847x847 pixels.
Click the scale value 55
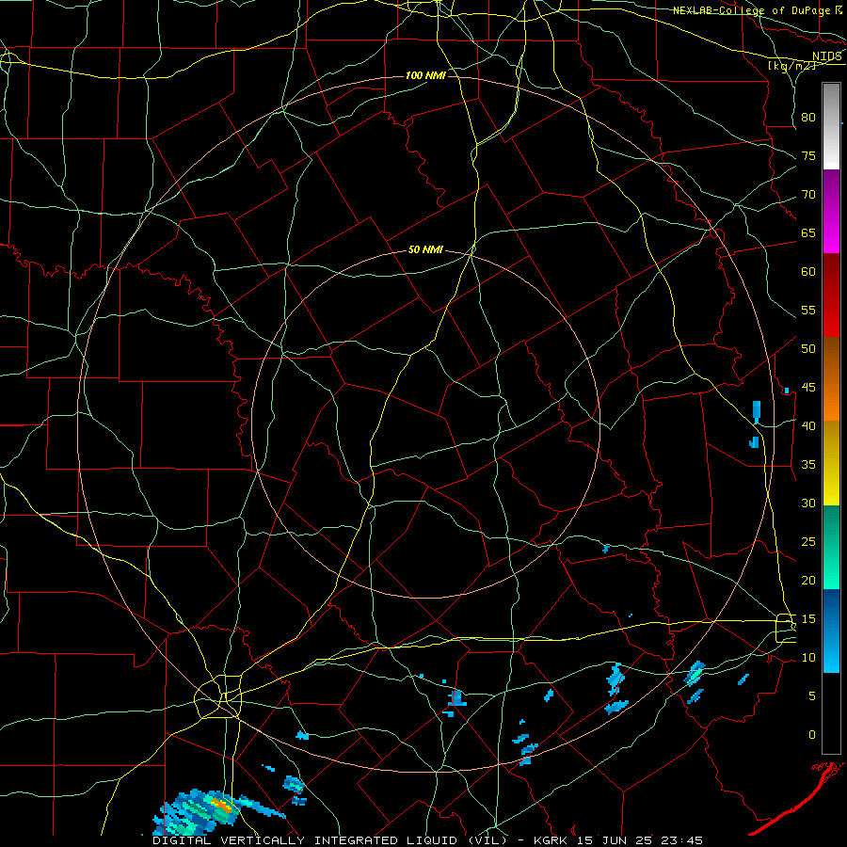pos(808,310)
